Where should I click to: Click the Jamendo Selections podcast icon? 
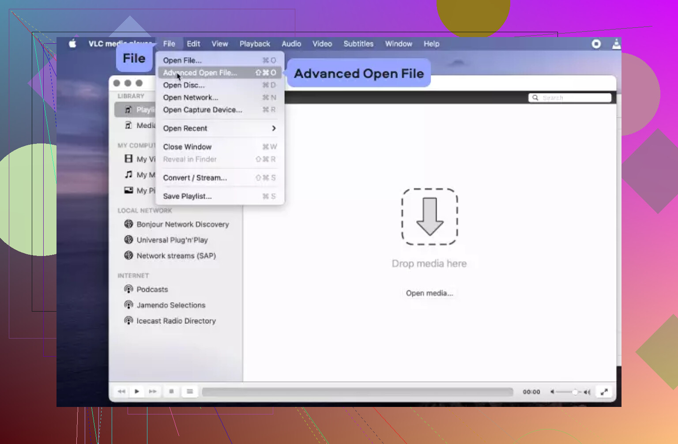pos(128,305)
